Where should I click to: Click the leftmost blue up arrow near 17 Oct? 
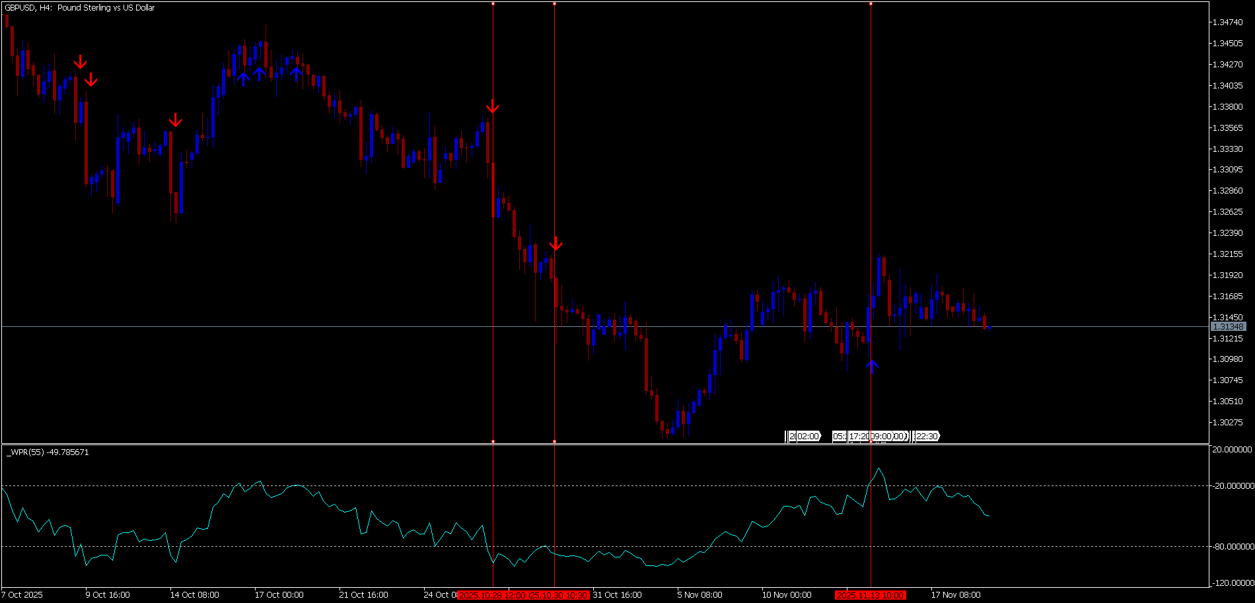point(243,78)
